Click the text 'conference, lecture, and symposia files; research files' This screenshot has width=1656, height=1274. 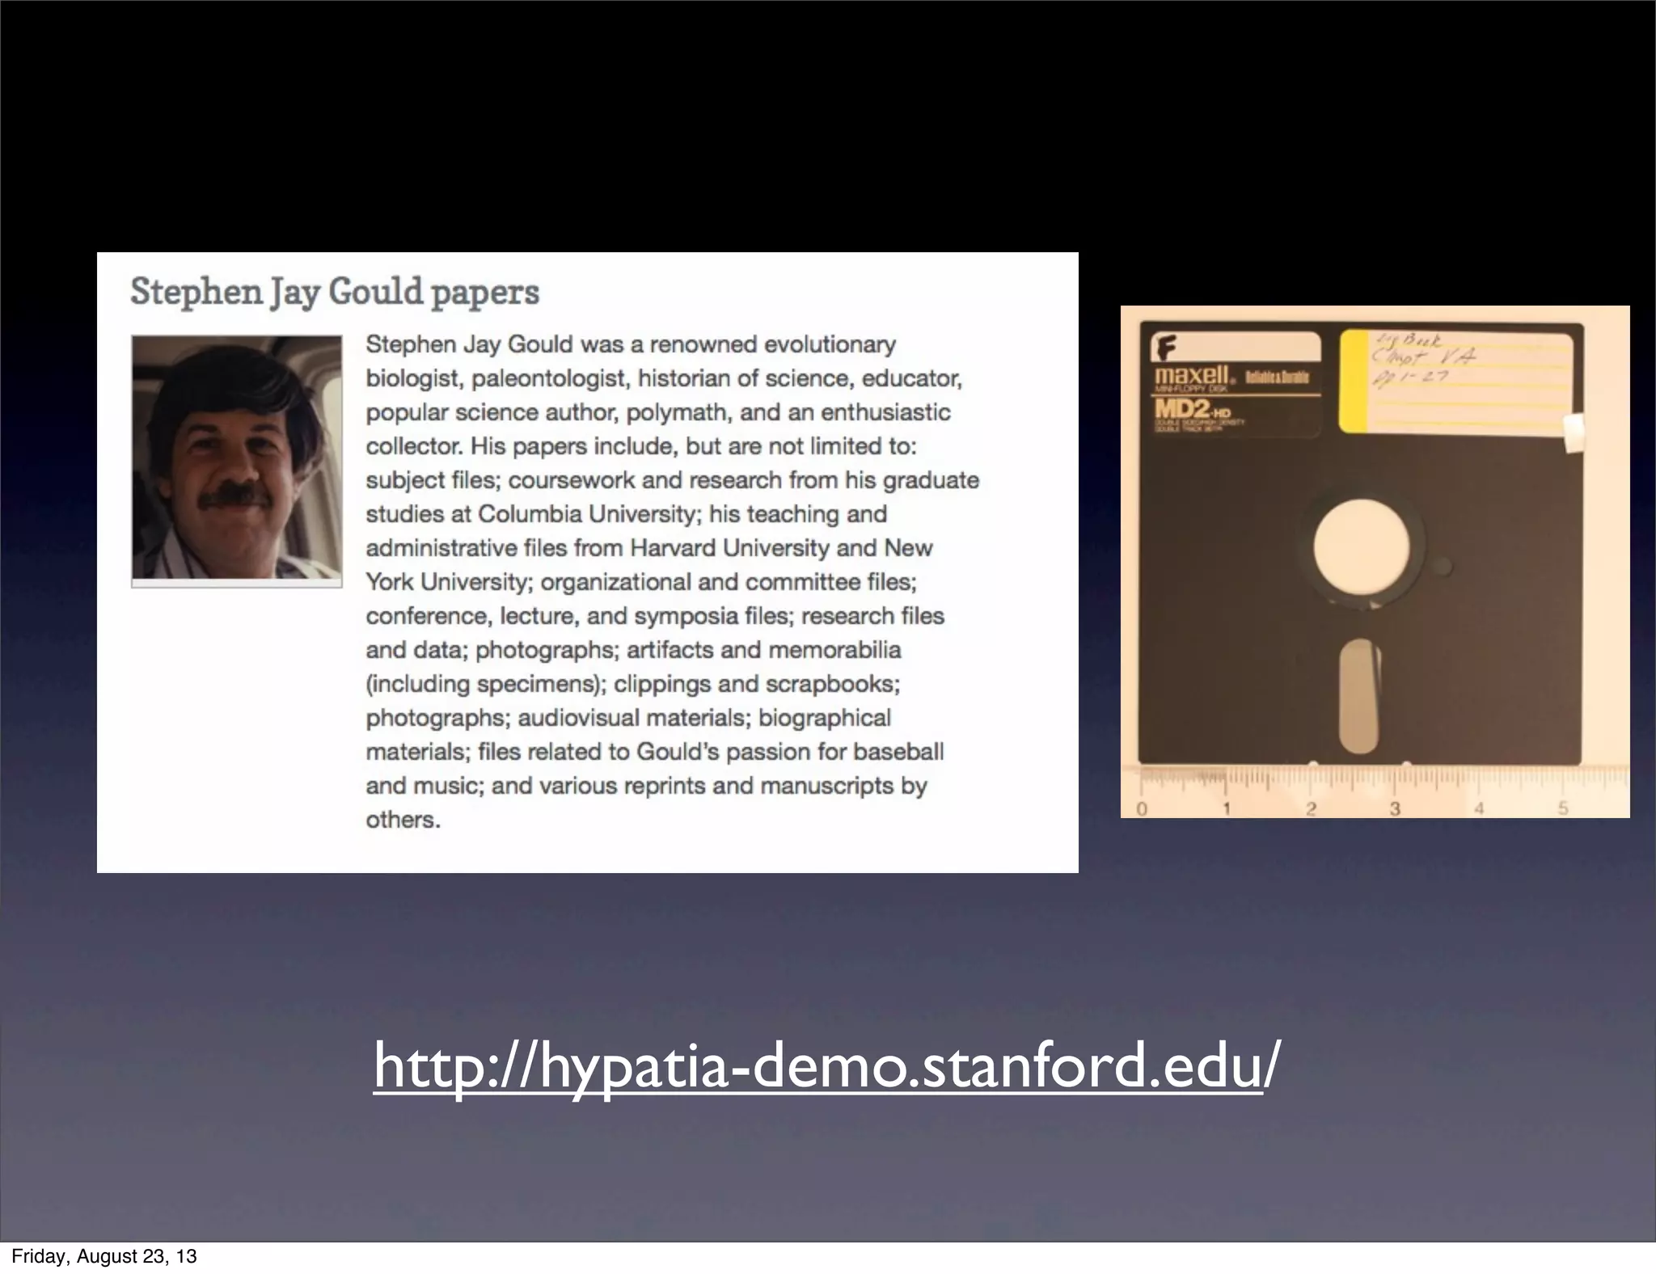[x=655, y=616]
